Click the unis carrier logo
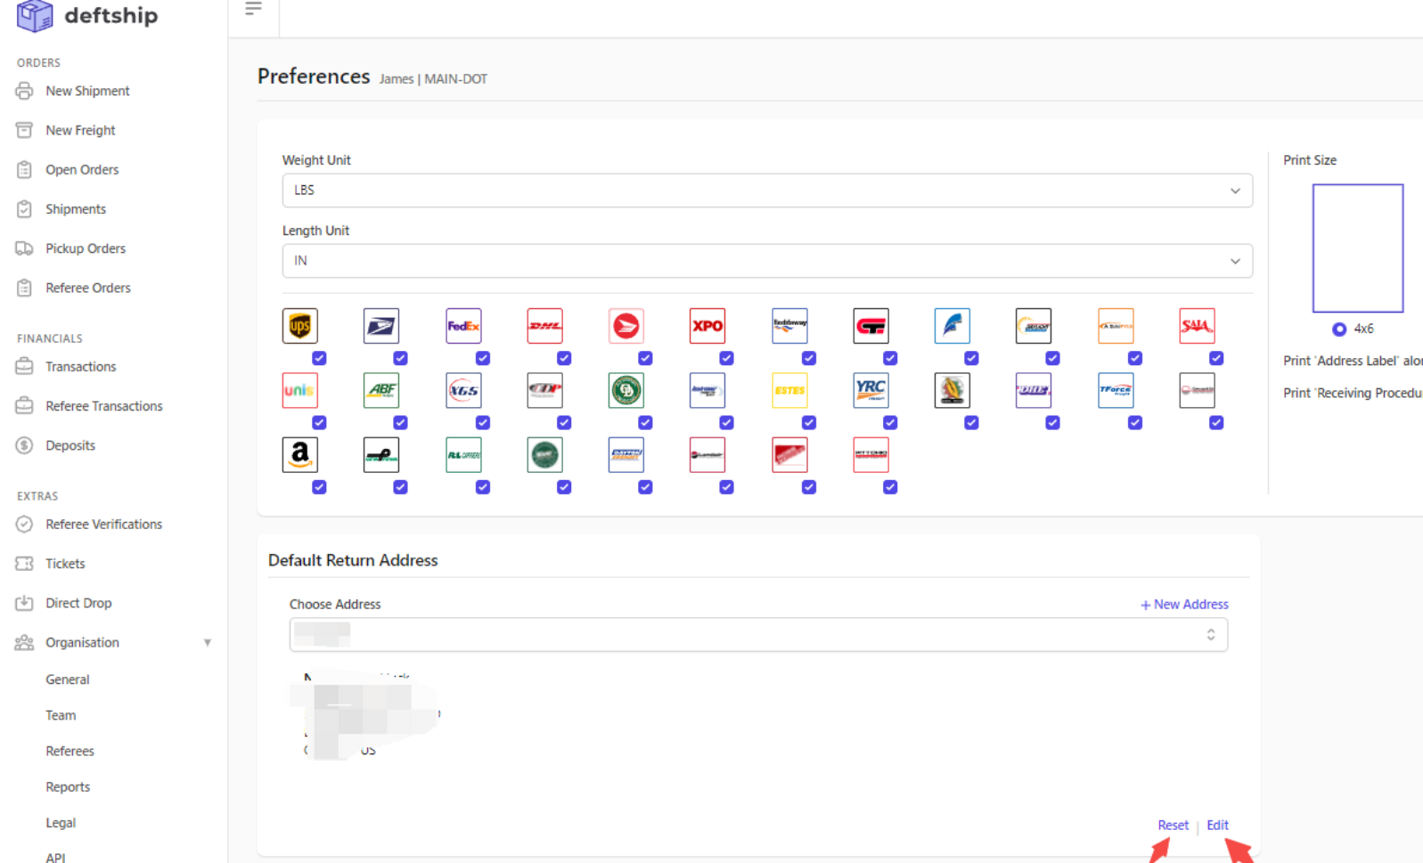This screenshot has width=1423, height=863. [300, 390]
